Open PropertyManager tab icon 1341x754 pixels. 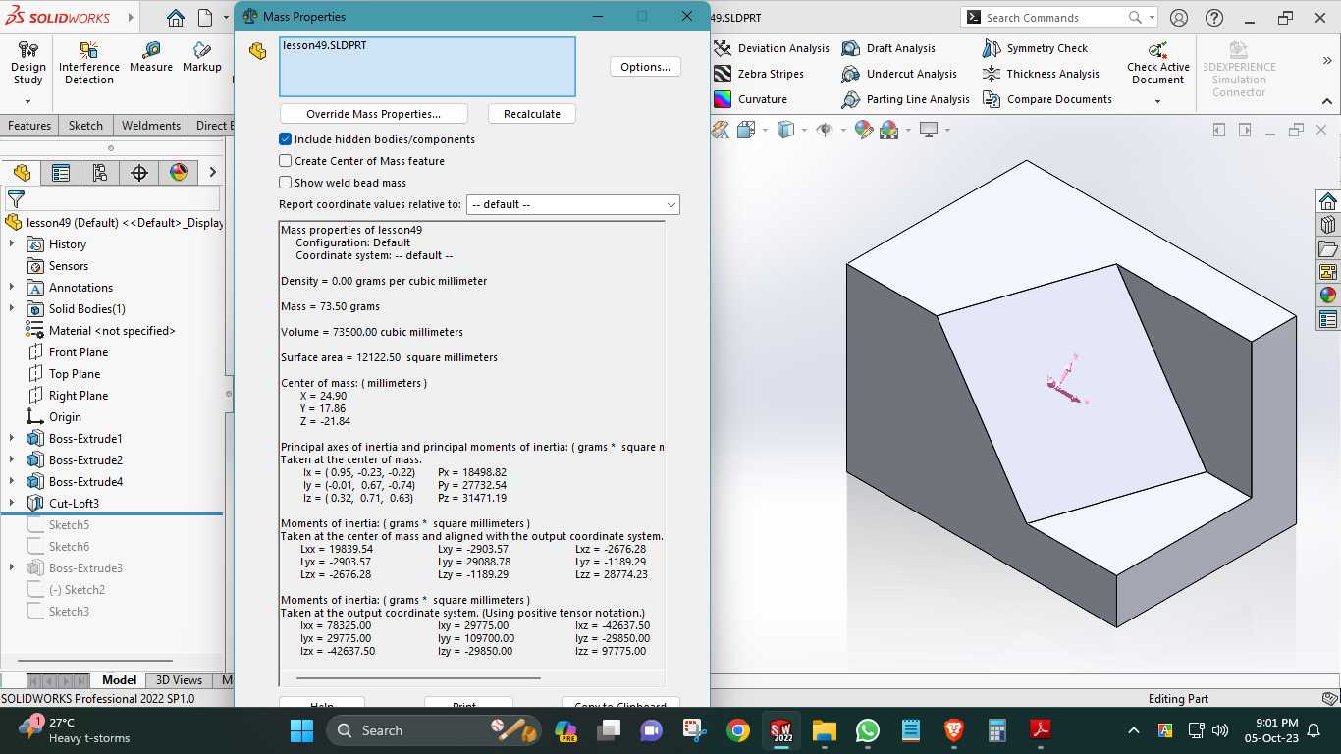61,173
